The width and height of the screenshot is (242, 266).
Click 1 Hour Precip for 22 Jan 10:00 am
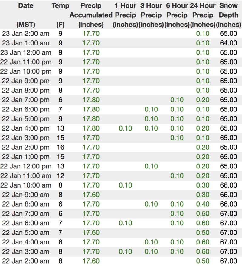[126, 185]
